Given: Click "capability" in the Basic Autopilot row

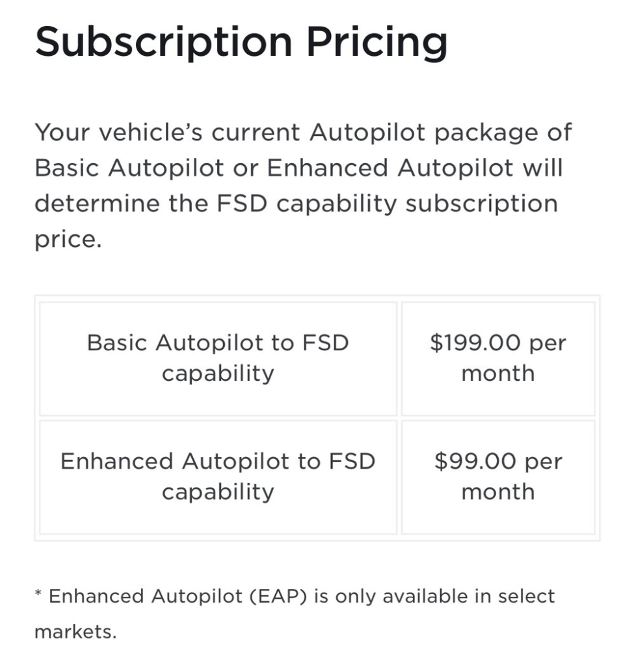Looking at the screenshot, I should [x=218, y=374].
